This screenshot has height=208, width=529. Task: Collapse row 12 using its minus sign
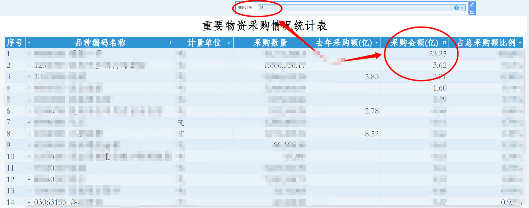(x=29, y=180)
